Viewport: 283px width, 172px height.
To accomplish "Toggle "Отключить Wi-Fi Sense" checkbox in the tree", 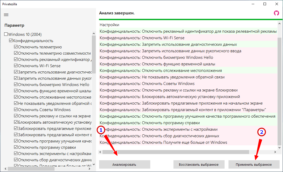I will point(16,66).
